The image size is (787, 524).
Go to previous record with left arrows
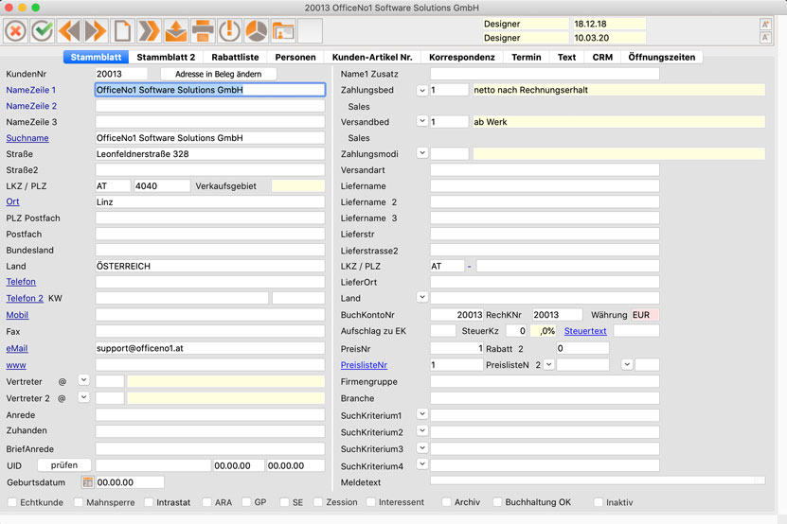[x=69, y=31]
